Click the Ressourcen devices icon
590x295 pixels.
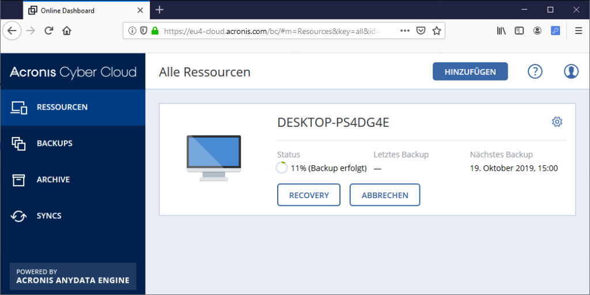pyautogui.click(x=18, y=108)
